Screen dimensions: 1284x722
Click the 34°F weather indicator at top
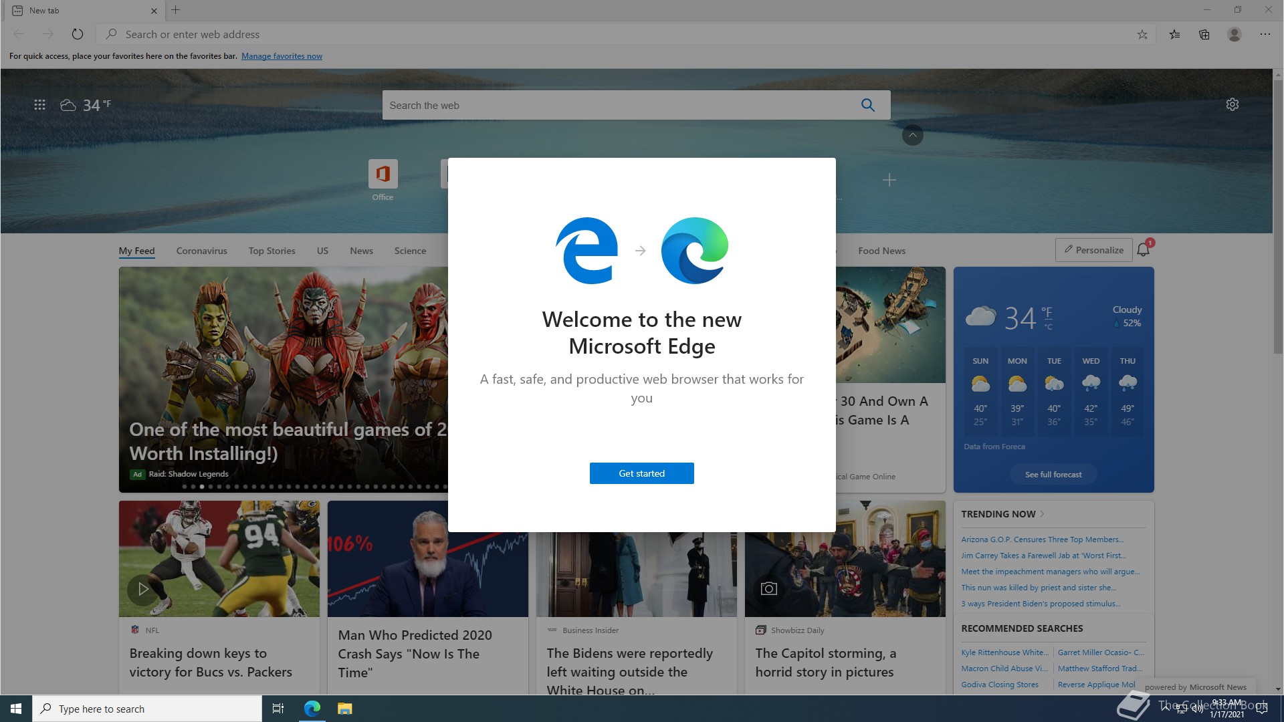coord(86,105)
